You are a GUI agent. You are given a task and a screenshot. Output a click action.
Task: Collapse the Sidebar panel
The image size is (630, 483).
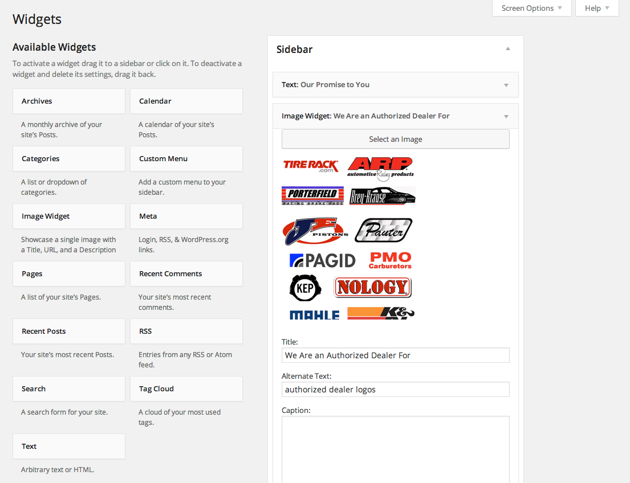pyautogui.click(x=507, y=49)
